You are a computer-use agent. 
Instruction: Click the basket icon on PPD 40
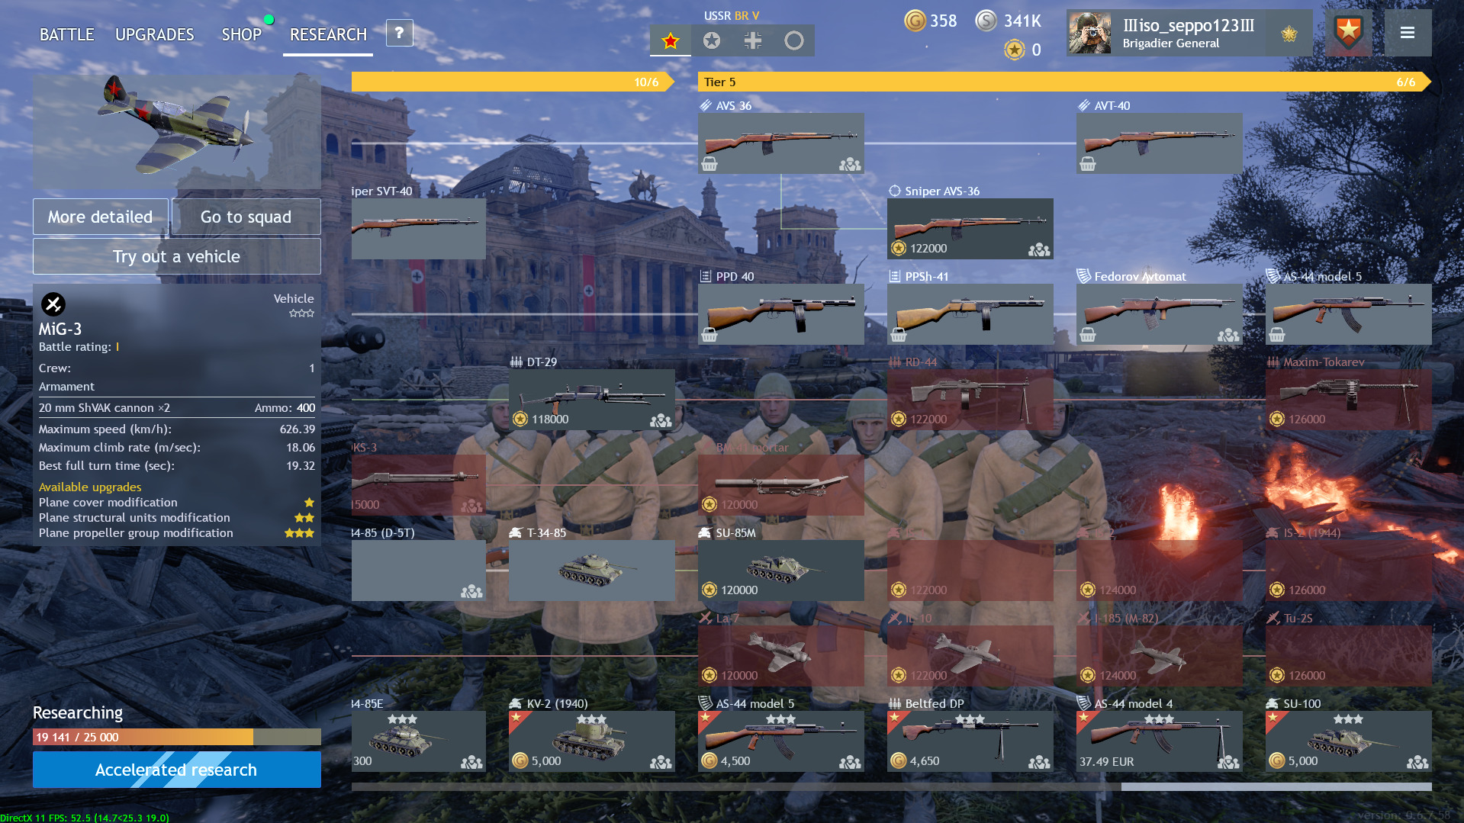click(x=709, y=334)
